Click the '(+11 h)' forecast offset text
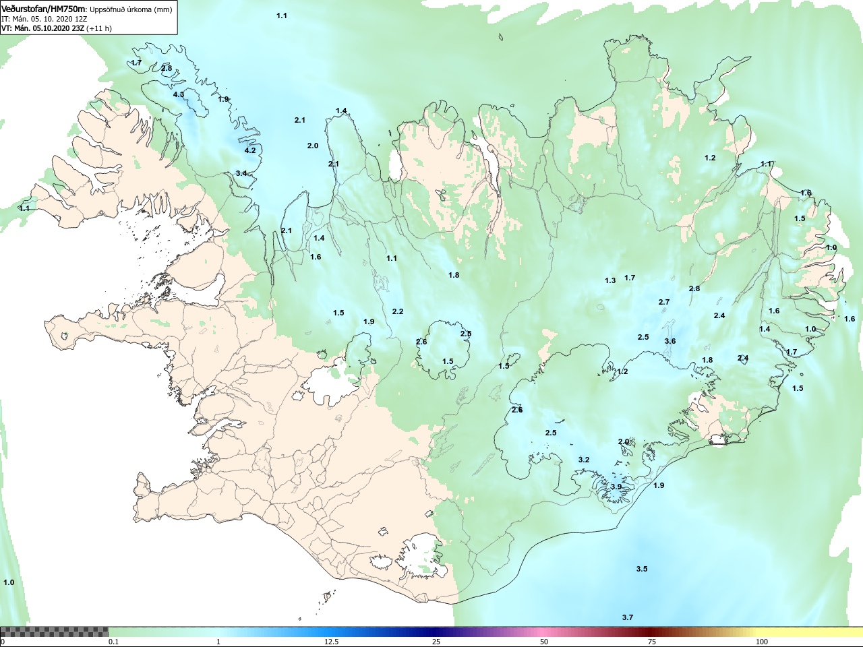 pos(99,28)
